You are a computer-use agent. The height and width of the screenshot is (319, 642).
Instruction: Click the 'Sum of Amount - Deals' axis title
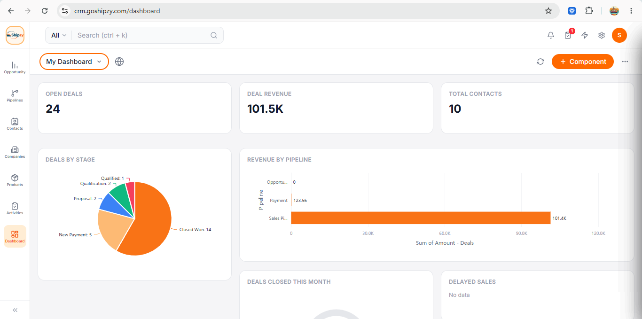coord(445,243)
